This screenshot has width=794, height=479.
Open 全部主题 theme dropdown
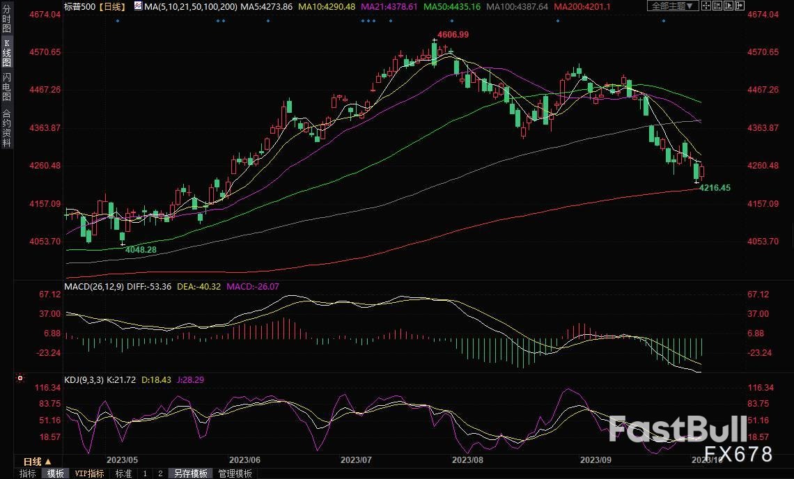pyautogui.click(x=672, y=6)
